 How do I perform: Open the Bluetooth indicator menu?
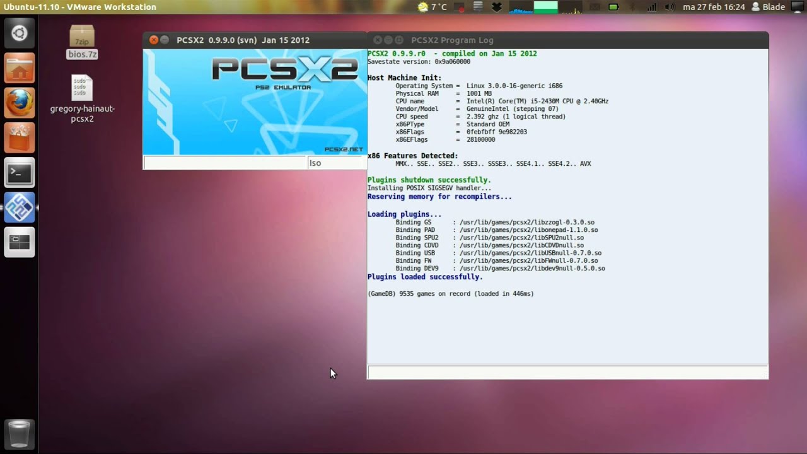(x=632, y=7)
